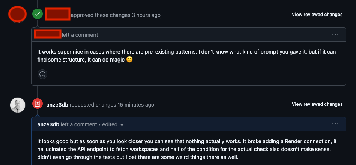The height and width of the screenshot is (165, 356).
Task: Open anze3db's profile from "requested changes" line
Action: pyautogui.click(x=57, y=105)
